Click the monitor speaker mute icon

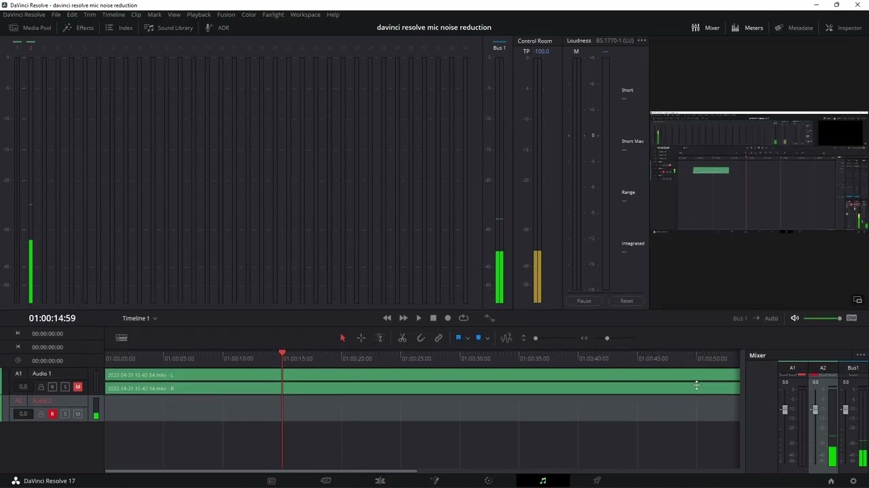pyautogui.click(x=794, y=318)
